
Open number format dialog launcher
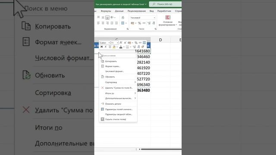click(x=156, y=29)
